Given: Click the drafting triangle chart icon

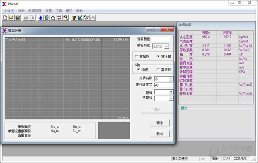Looking at the screenshot, I should pyautogui.click(x=80, y=18).
